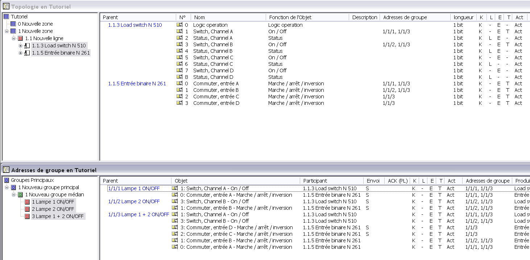Click the object icon for Logic operation row
The image size is (530, 260).
179,25
